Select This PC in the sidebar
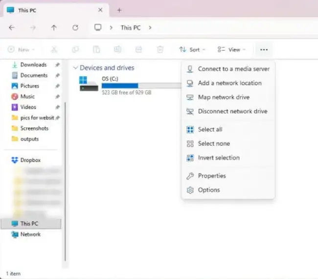The height and width of the screenshot is (279, 318). (31, 224)
